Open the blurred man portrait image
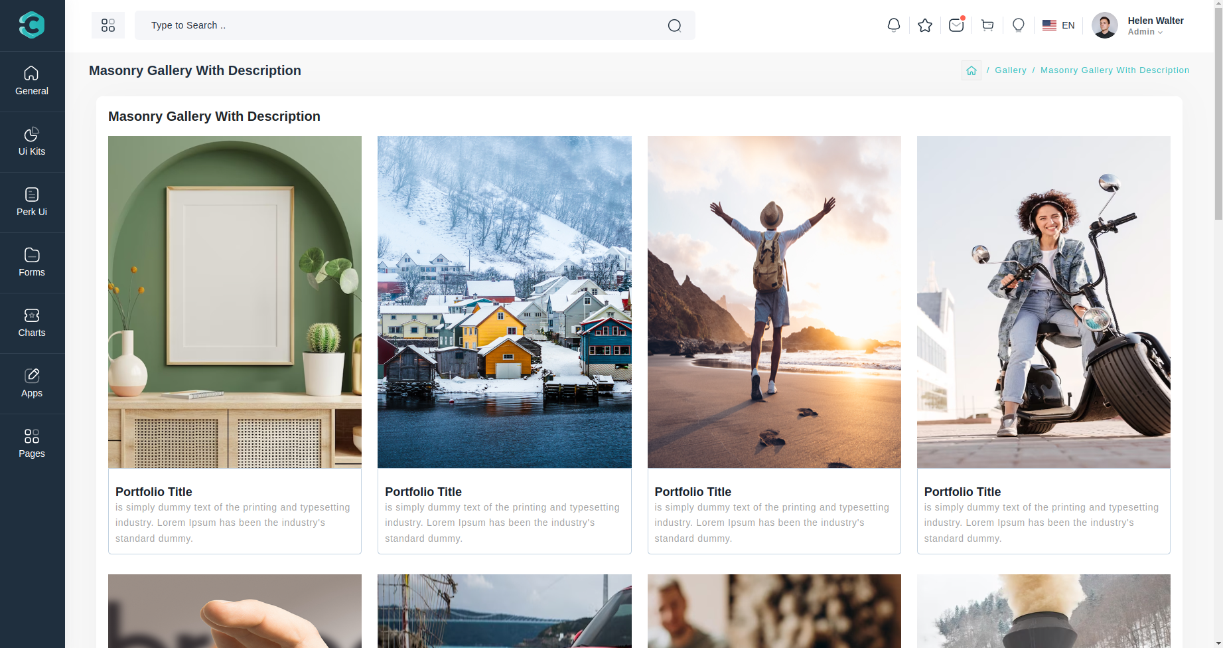Image resolution: width=1223 pixels, height=648 pixels. 774,611
